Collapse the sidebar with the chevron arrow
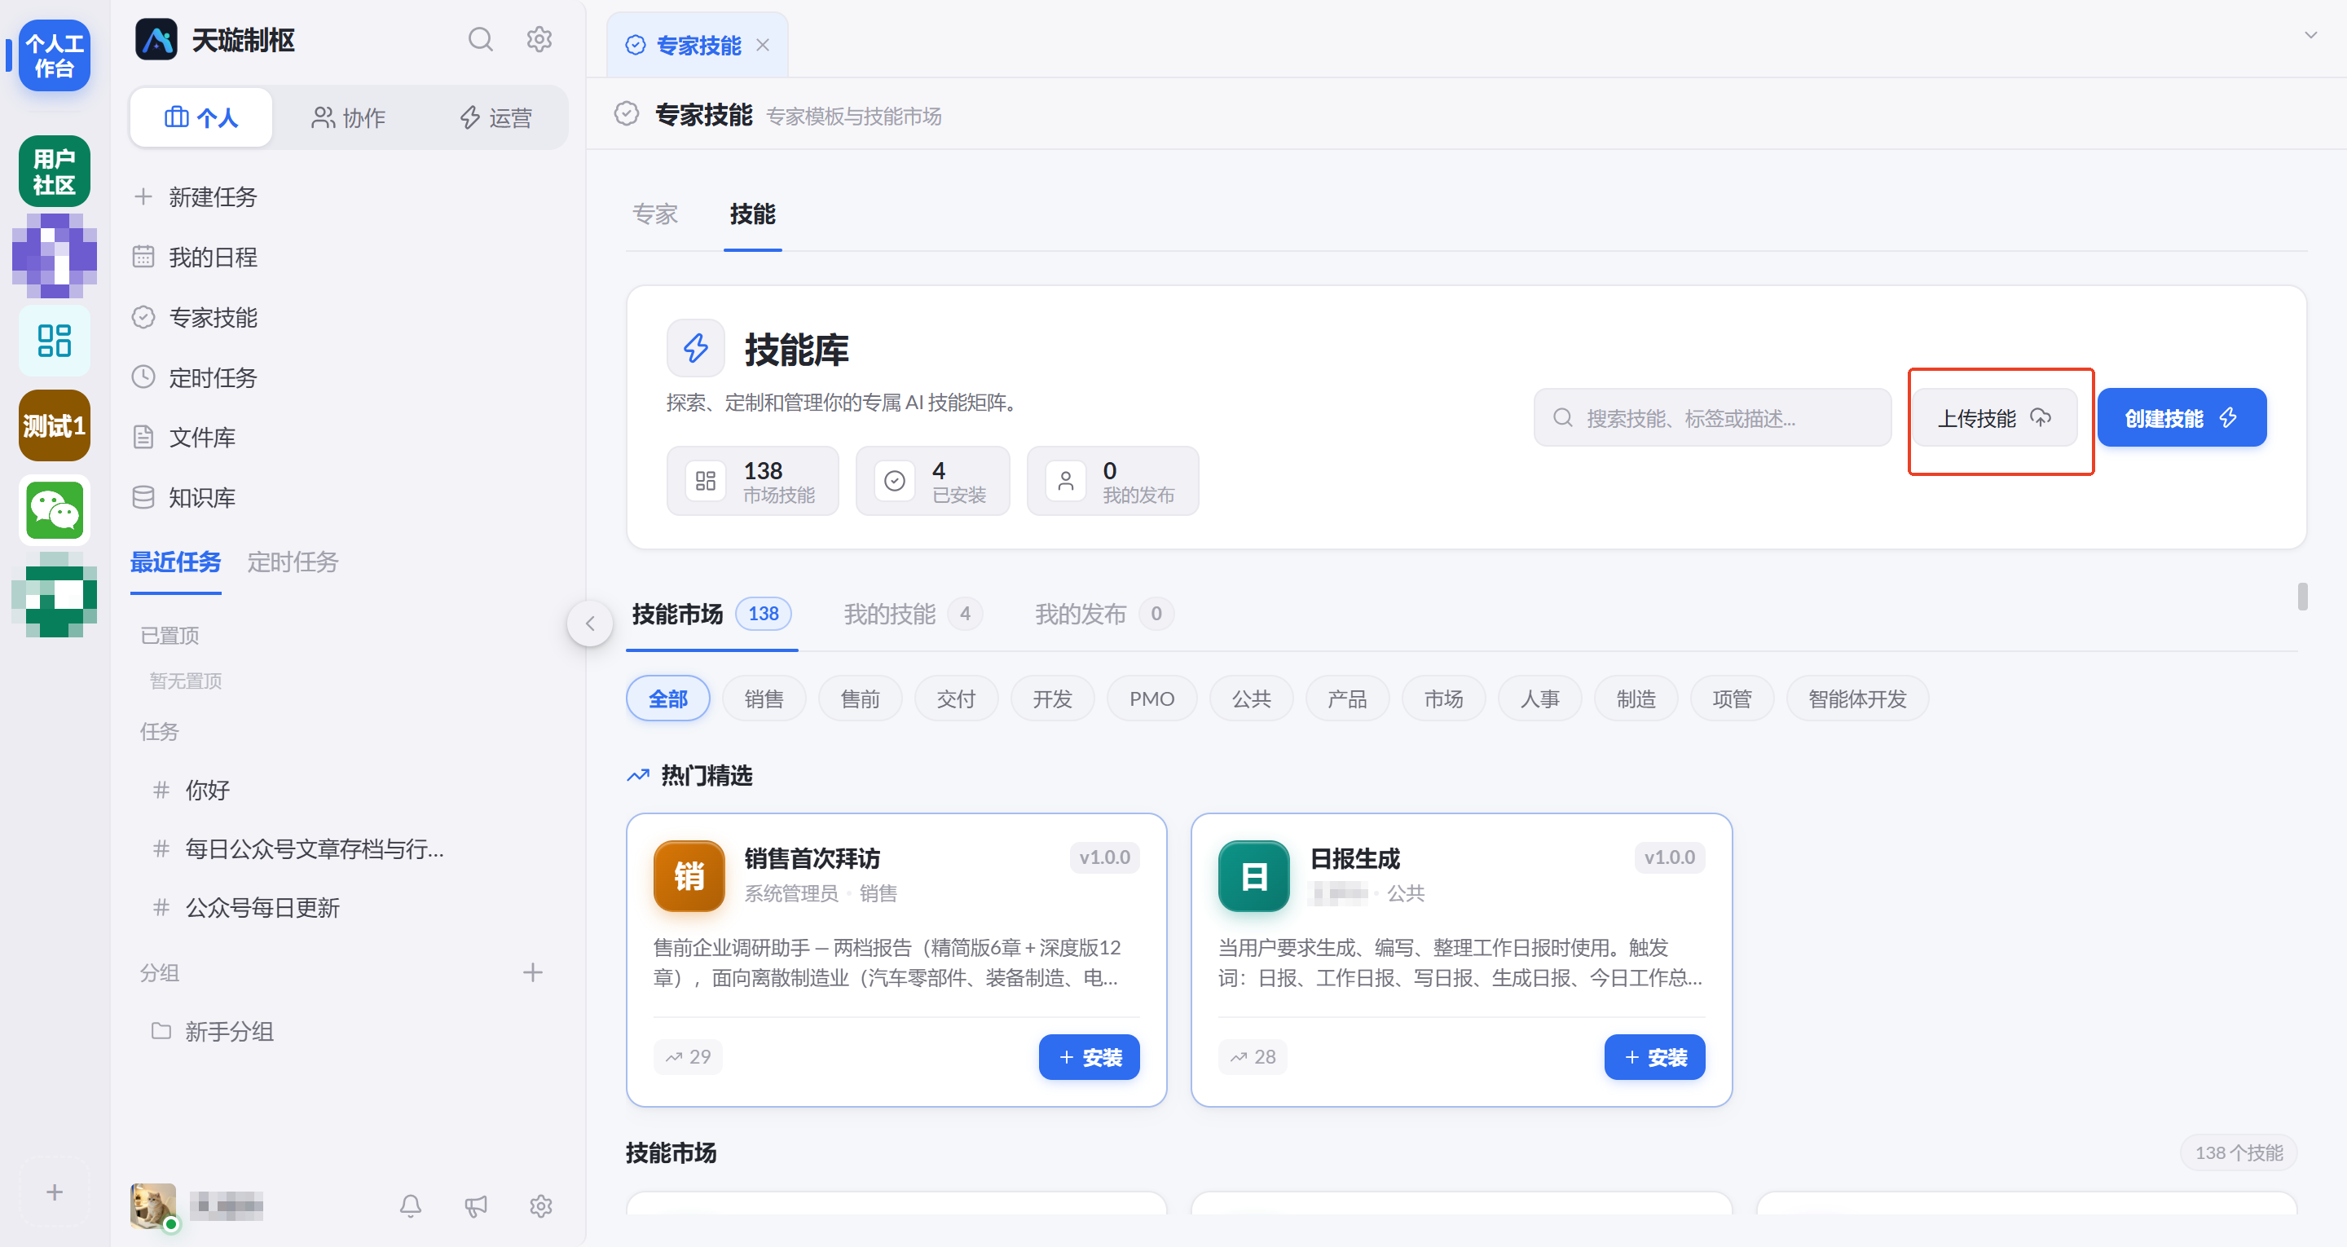 [589, 623]
